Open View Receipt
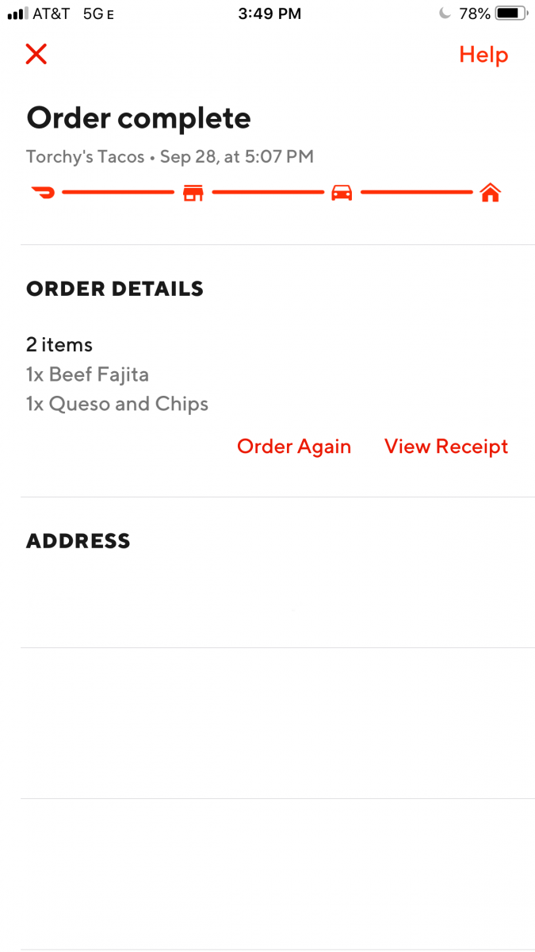The height and width of the screenshot is (952, 535). (446, 447)
